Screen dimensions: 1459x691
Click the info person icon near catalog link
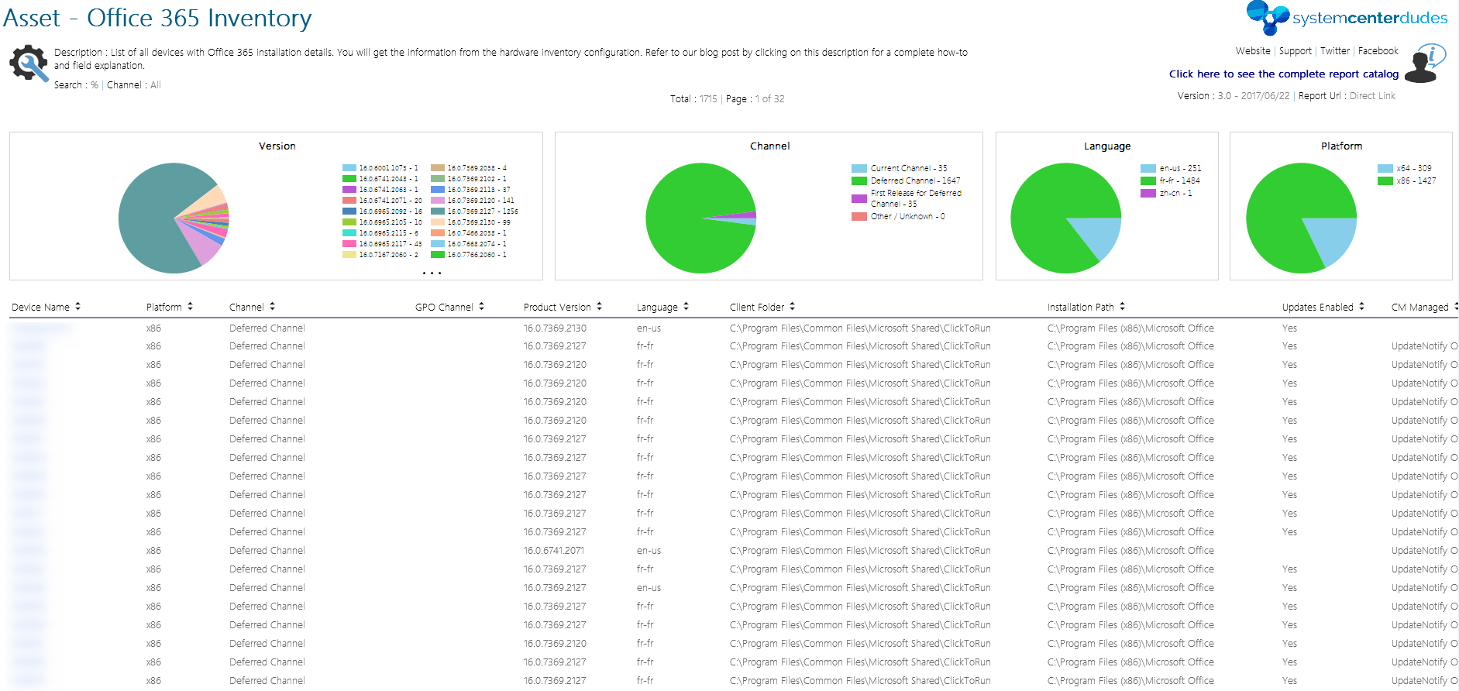(1424, 64)
